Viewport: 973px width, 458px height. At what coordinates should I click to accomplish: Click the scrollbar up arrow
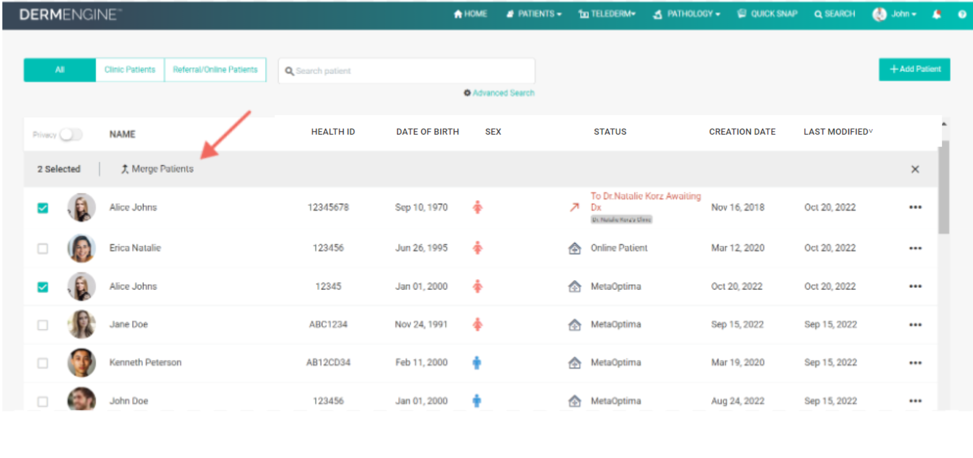click(x=944, y=125)
